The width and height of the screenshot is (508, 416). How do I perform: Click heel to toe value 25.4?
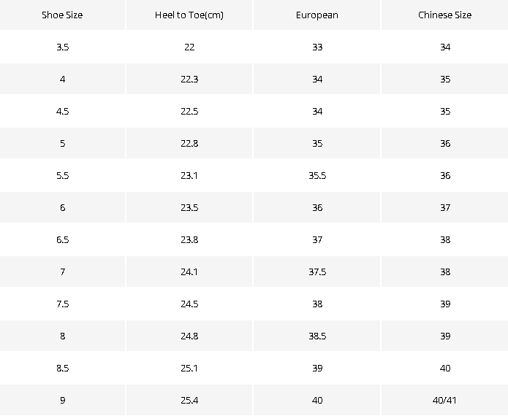189,400
